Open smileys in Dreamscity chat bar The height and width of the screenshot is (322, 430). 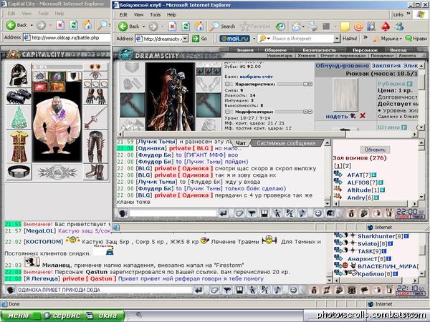317,213
